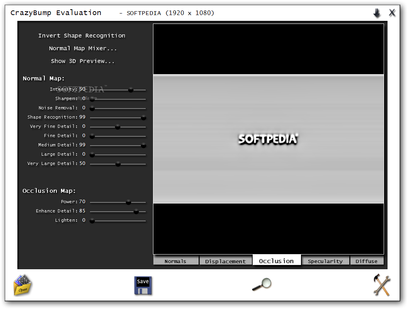Click the Shape Recognition slider knob
Image resolution: width=408 pixels, height=309 pixels.
(143, 118)
